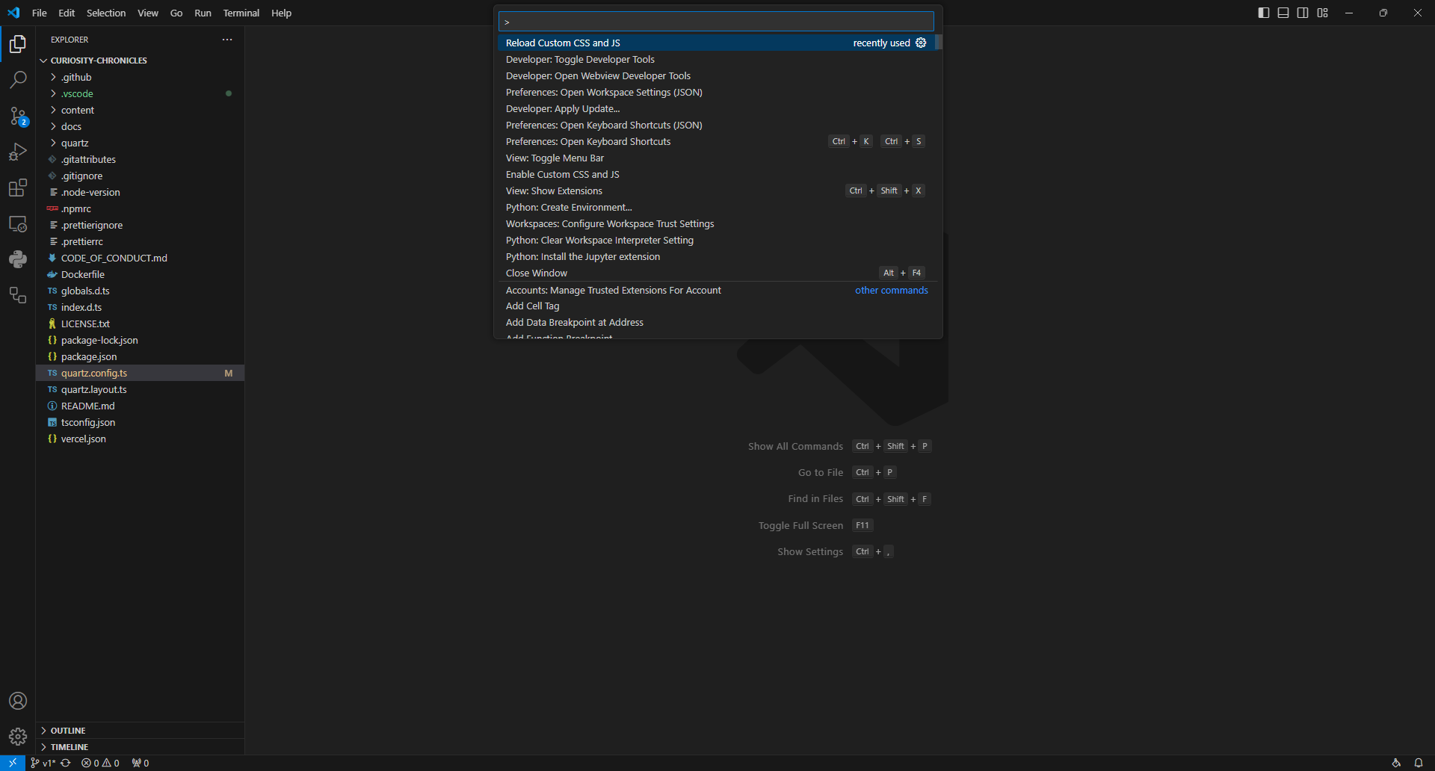The image size is (1435, 771).
Task: Open notifications bell icon
Action: coord(1419,763)
